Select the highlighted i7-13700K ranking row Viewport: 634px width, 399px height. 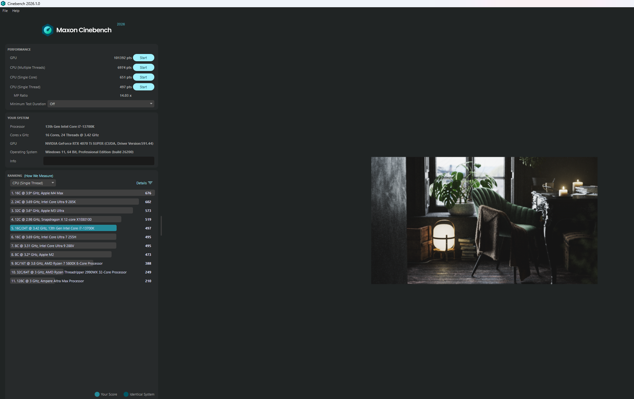tap(63, 228)
